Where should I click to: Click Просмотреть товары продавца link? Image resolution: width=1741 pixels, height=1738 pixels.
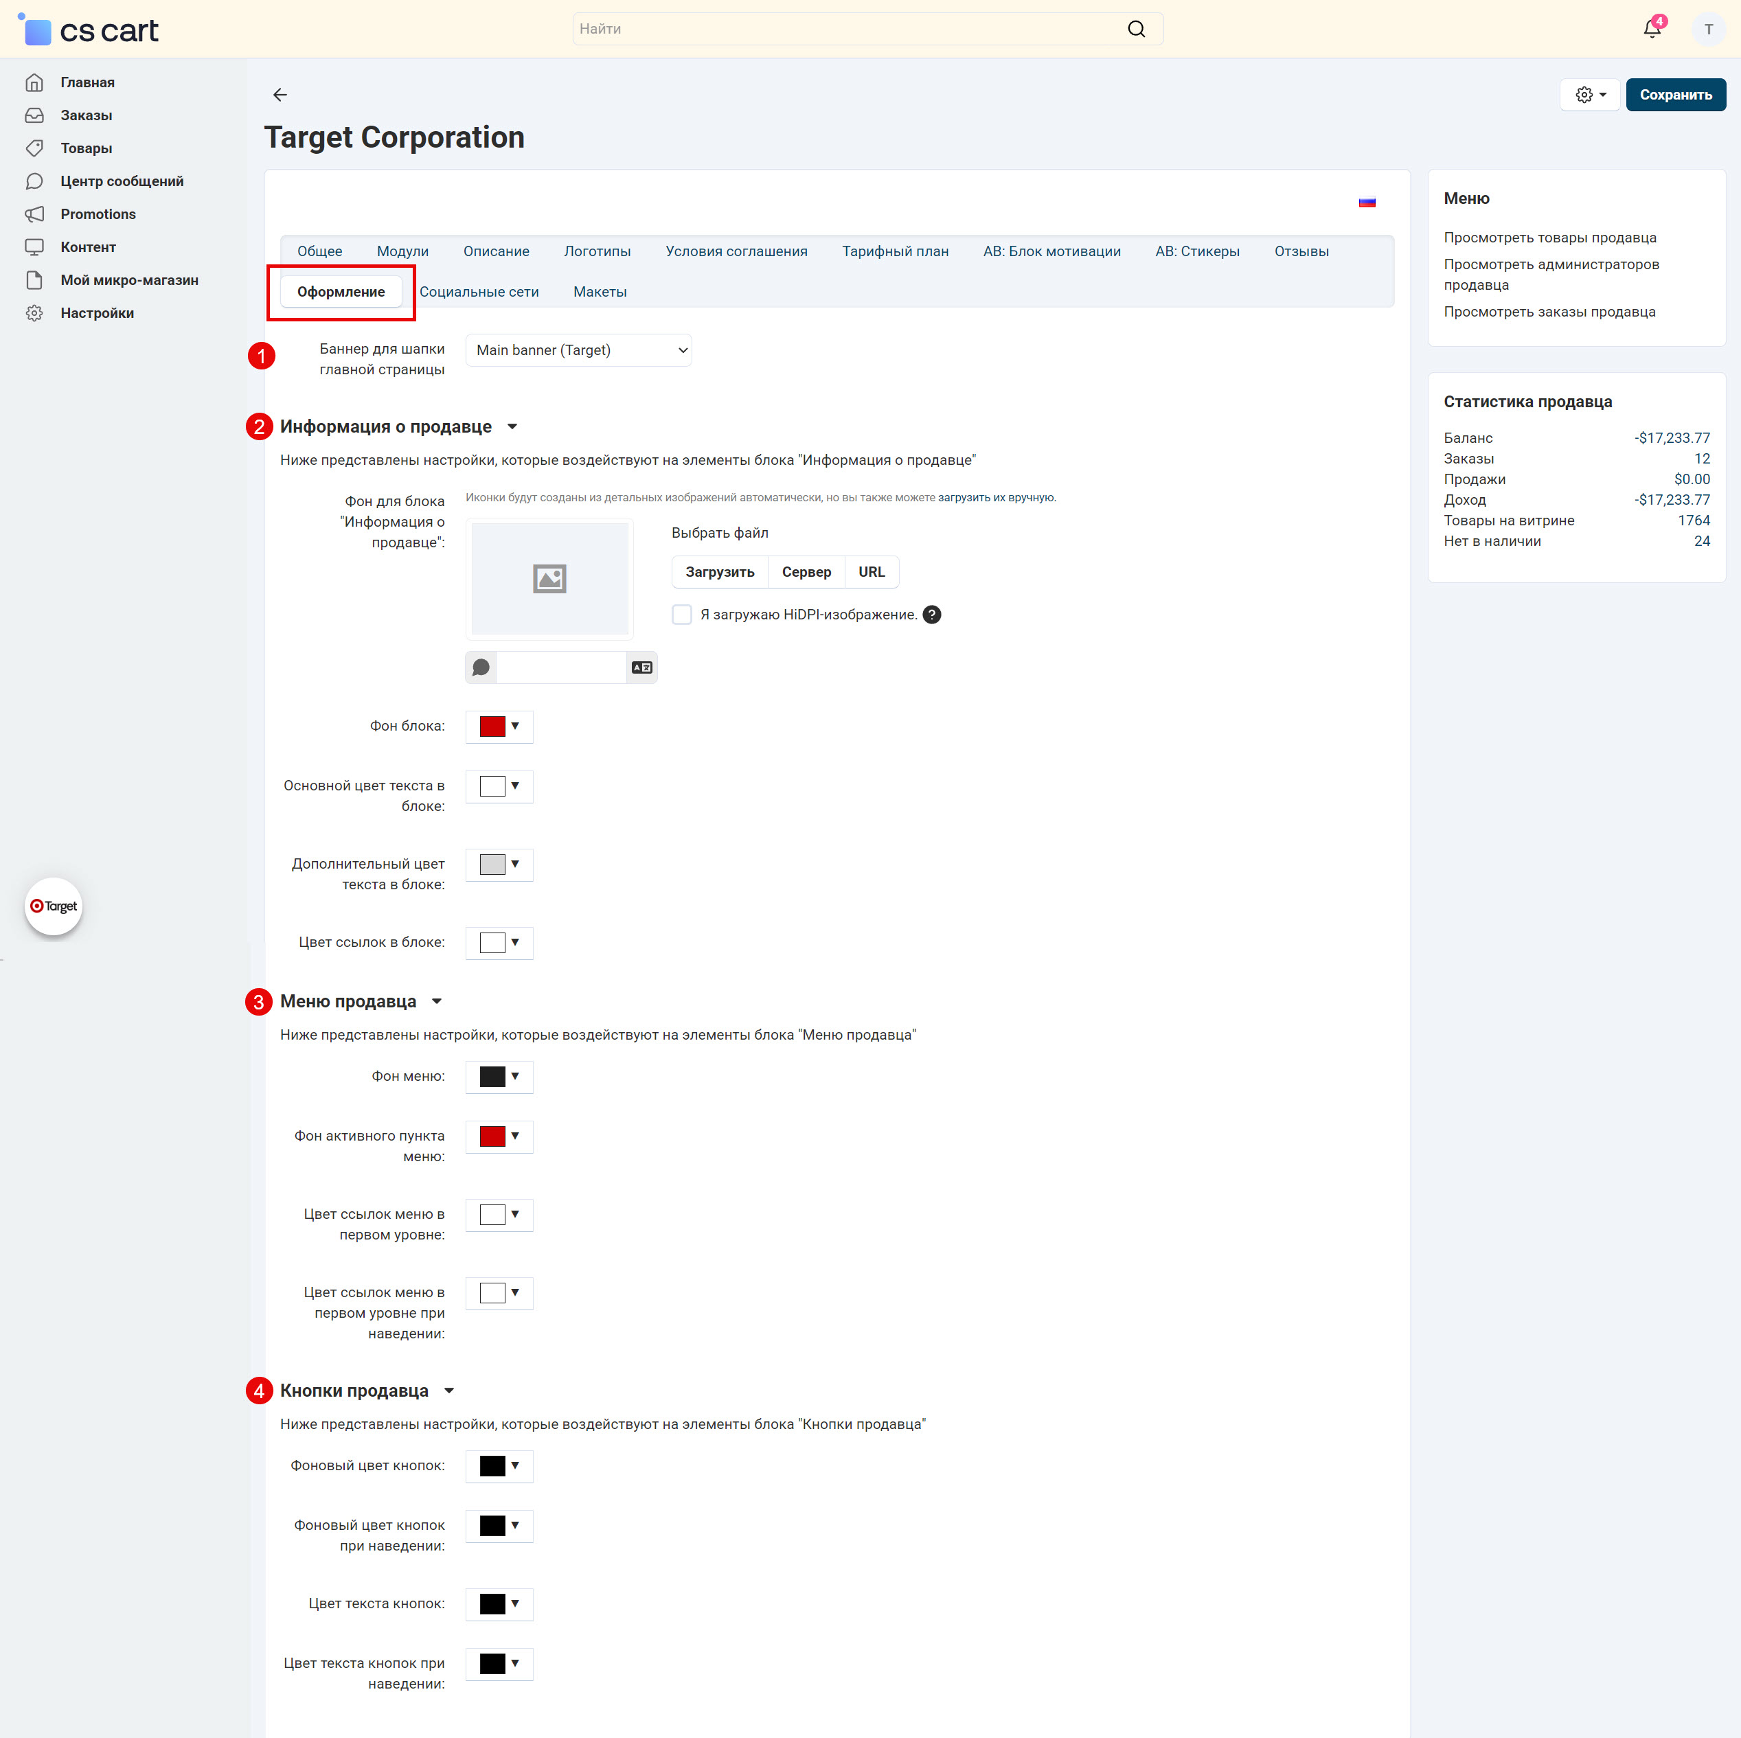click(1549, 238)
